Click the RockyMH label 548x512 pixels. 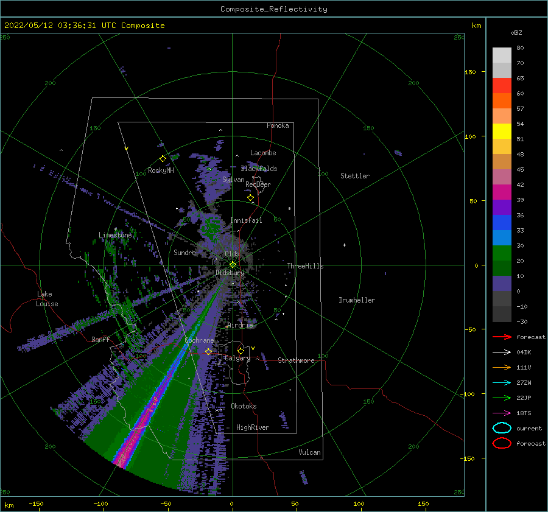point(161,170)
